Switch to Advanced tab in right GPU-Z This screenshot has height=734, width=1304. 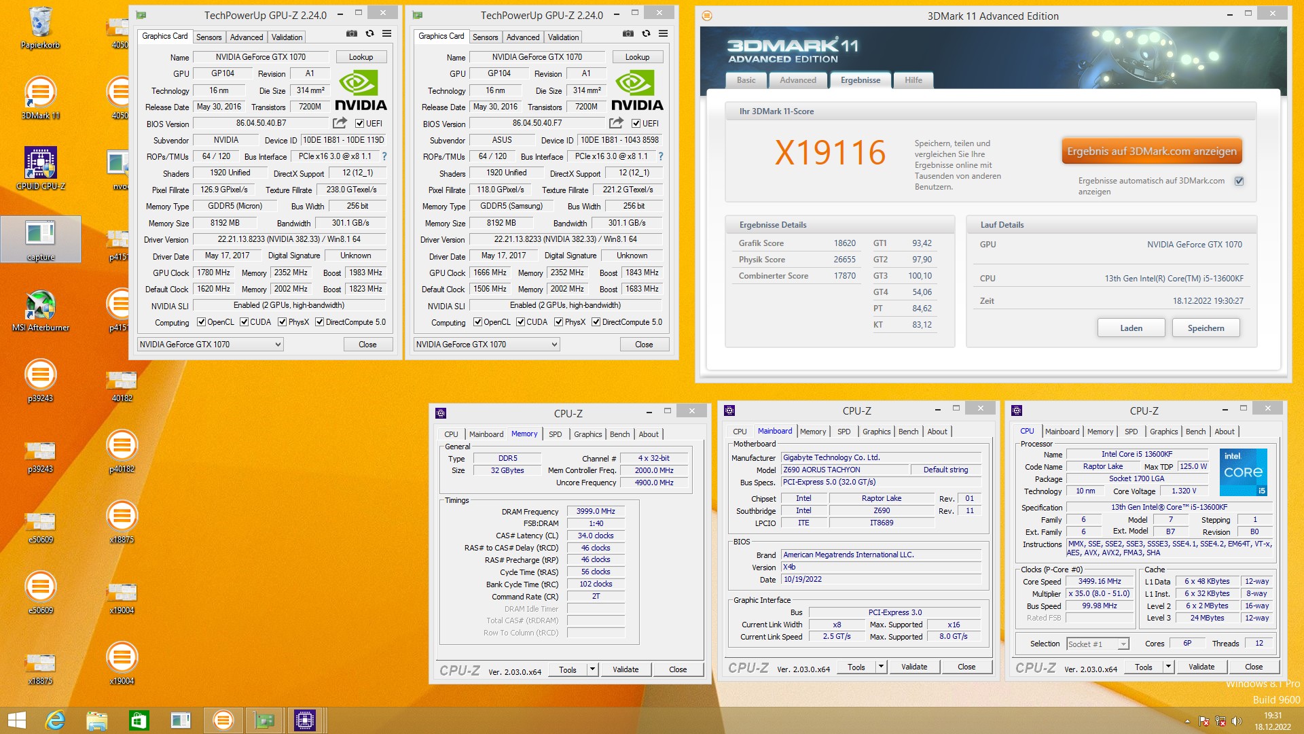click(523, 37)
